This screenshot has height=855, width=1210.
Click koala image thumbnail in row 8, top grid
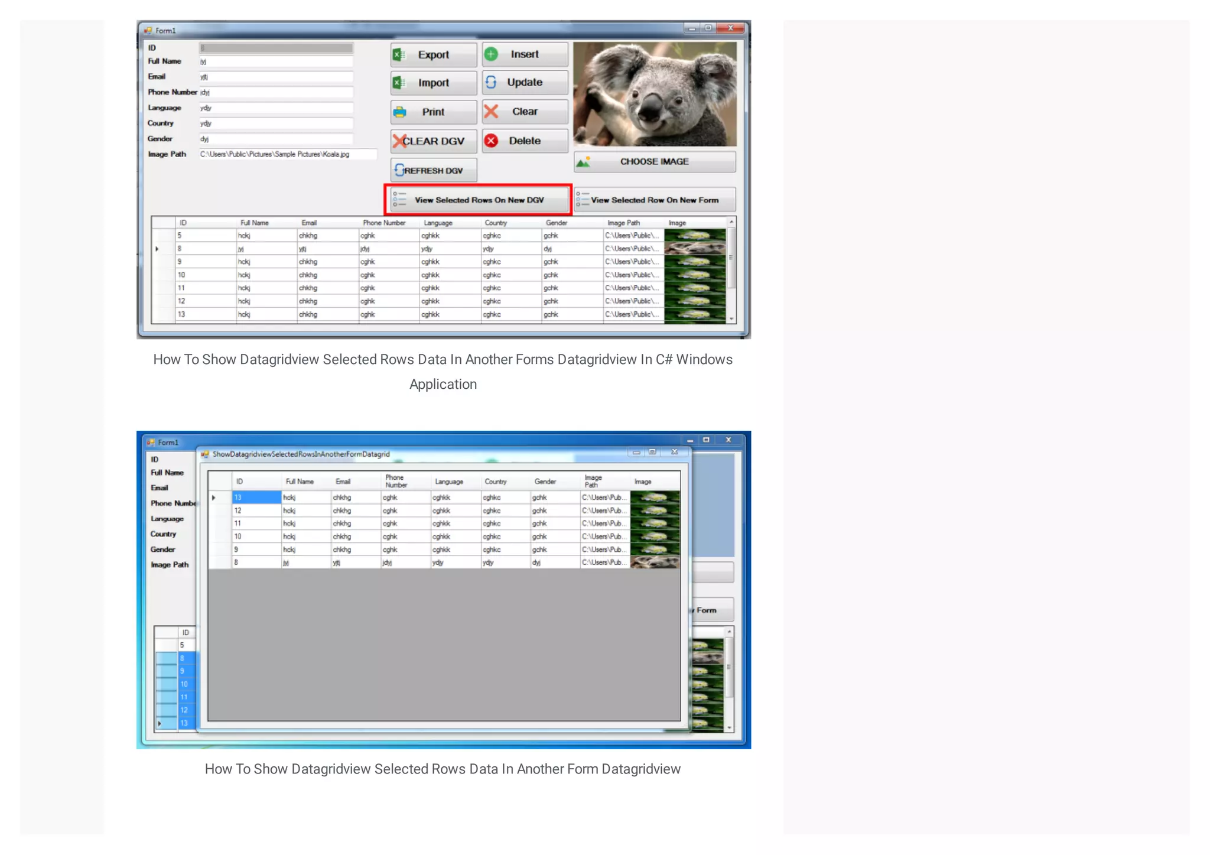coord(695,249)
